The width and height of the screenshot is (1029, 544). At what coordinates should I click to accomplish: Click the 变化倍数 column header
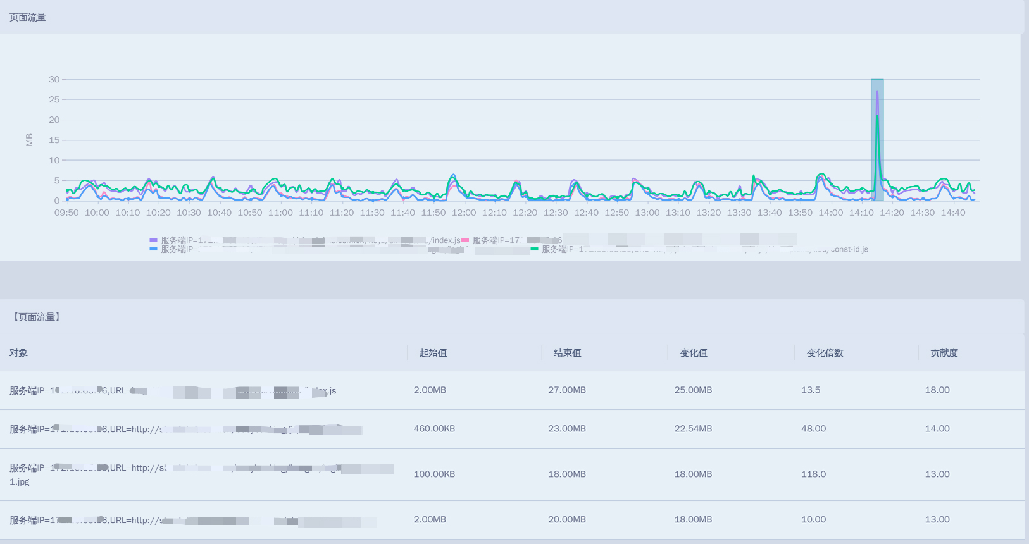825,353
